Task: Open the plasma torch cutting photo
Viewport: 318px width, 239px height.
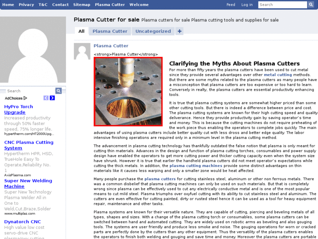Action: click(128, 92)
